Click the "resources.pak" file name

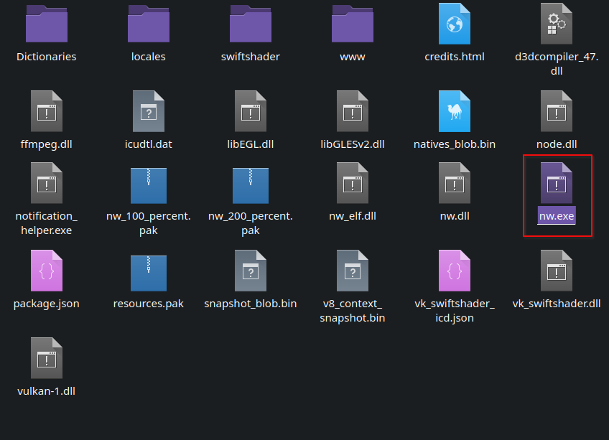pyautogui.click(x=149, y=304)
